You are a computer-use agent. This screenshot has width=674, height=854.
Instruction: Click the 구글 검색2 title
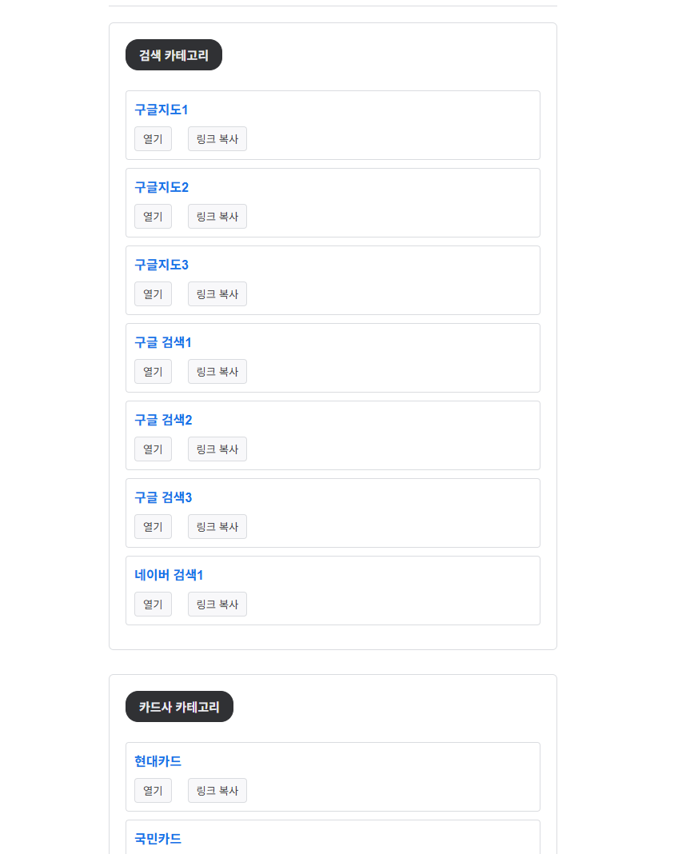[x=162, y=420]
